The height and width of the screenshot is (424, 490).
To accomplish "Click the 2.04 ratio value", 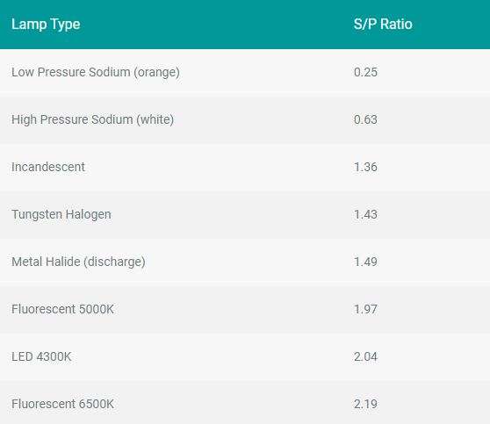I will click(365, 356).
